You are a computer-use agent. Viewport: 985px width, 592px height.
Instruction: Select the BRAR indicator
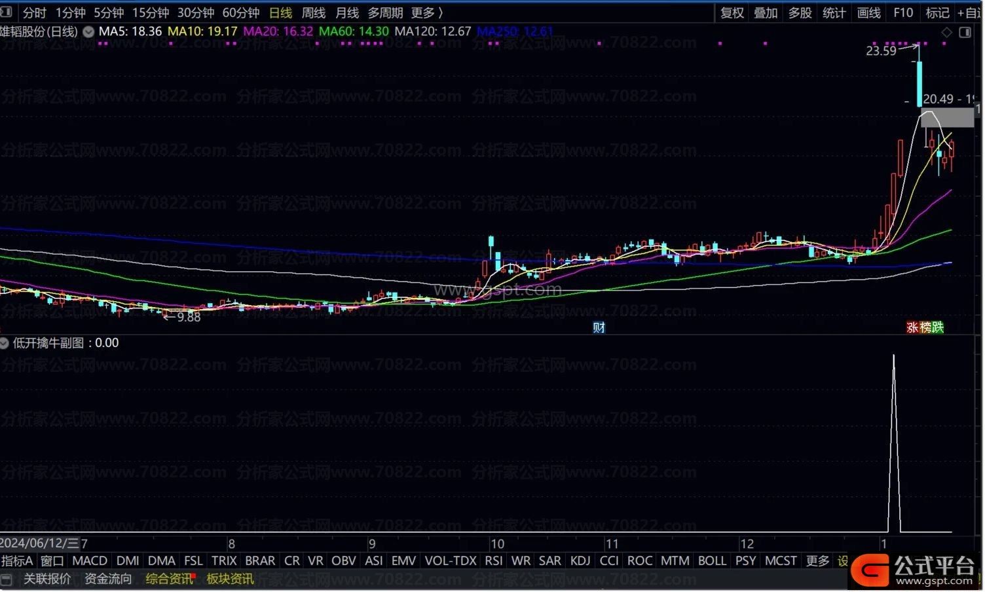pyautogui.click(x=260, y=561)
